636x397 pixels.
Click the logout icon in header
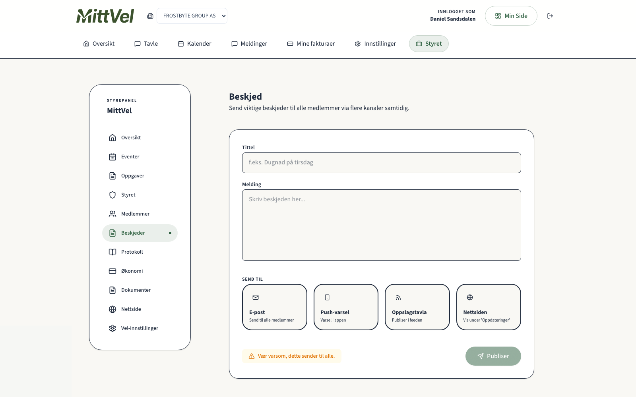(x=550, y=16)
